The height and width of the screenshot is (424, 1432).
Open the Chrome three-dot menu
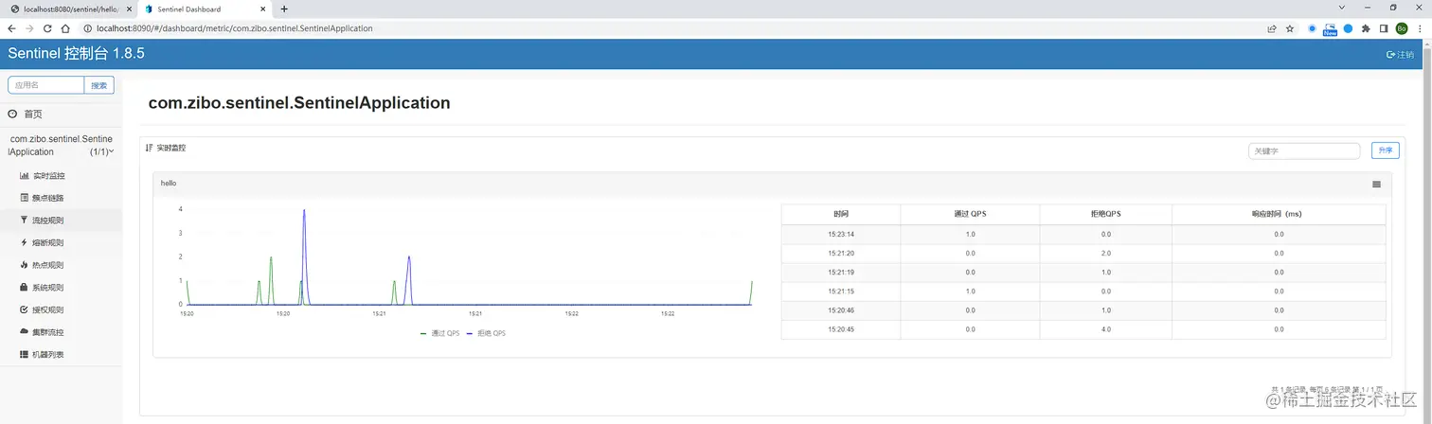[x=1420, y=28]
